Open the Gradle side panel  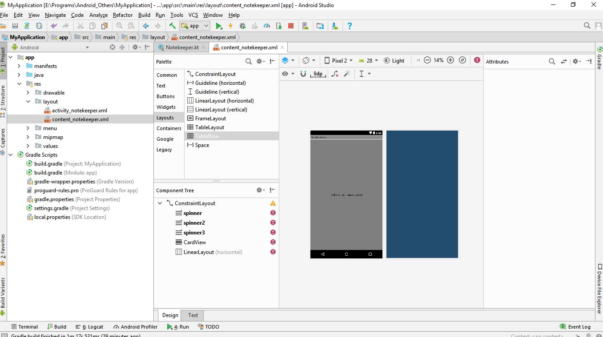click(x=599, y=58)
